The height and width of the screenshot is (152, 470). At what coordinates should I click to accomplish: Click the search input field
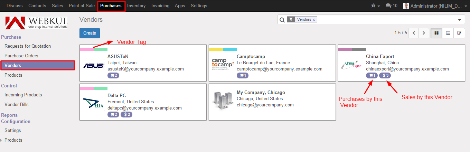tap(386, 20)
